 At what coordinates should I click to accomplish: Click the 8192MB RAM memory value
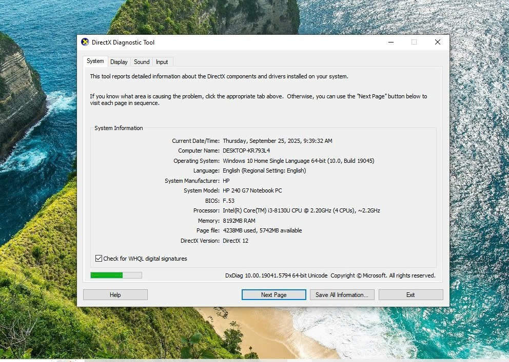[239, 221]
